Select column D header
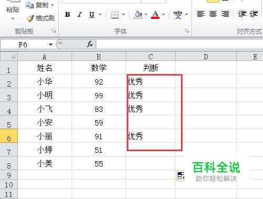 206,57
